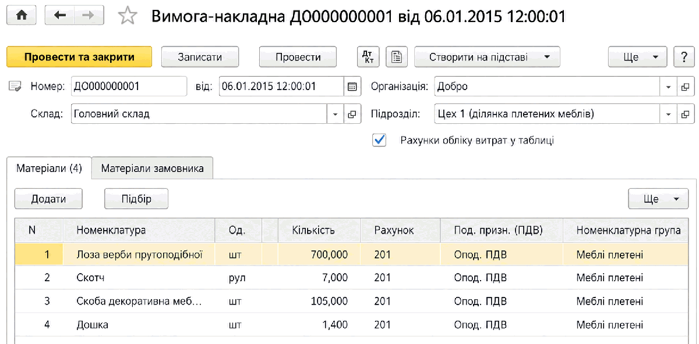The image size is (699, 344).
Task: Toggle Рахунки обліку витрат у таблиці checkbox
Action: pos(379,140)
